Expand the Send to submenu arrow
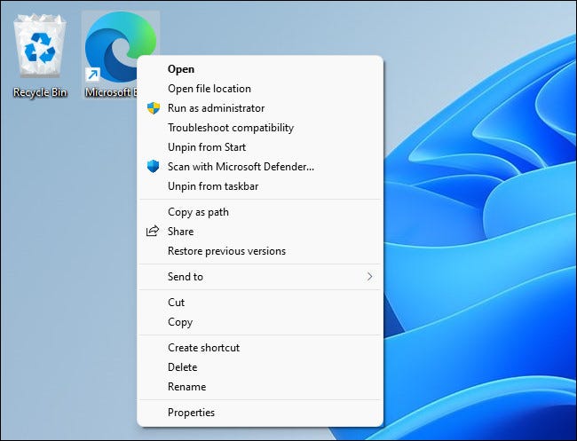Viewport: 577px width, 441px height. 369,277
